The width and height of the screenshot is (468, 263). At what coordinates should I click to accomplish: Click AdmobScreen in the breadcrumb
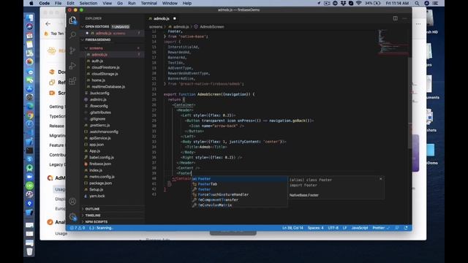coord(212,27)
